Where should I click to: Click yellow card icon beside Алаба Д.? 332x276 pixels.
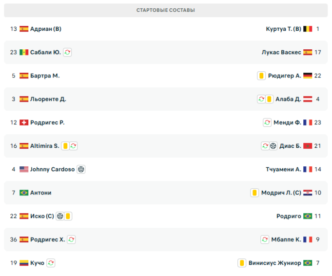[269, 99]
